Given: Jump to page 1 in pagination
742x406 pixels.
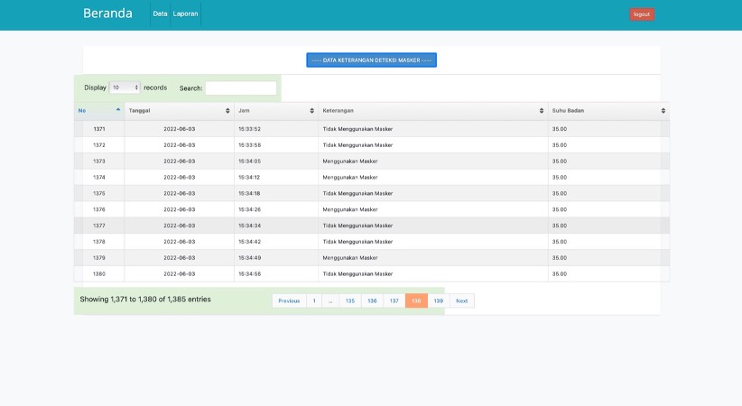Looking at the screenshot, I should [x=314, y=301].
